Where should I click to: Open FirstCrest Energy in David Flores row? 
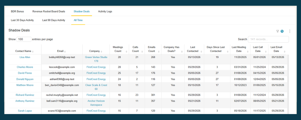(96, 73)
